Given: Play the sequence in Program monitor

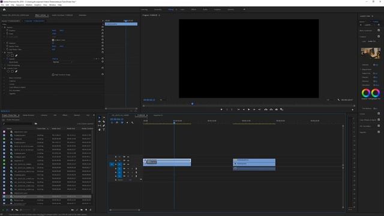Looking at the screenshot, I should pyautogui.click(x=249, y=109).
